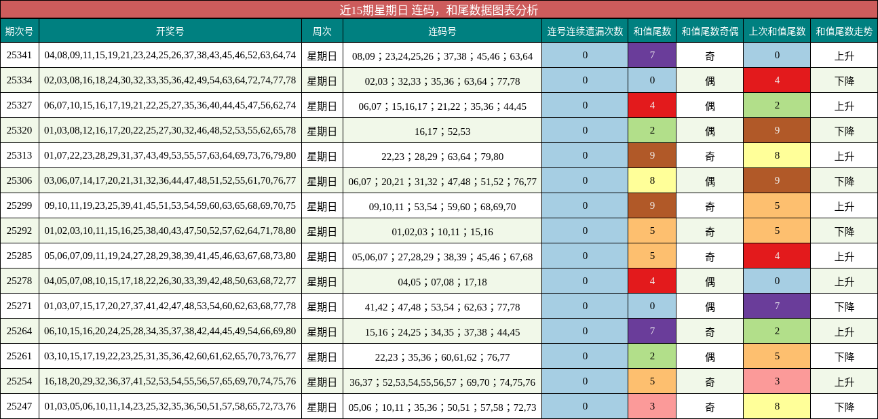
Task: Click the green cell showing 2 for period 25261
Action: pyautogui.click(x=651, y=357)
